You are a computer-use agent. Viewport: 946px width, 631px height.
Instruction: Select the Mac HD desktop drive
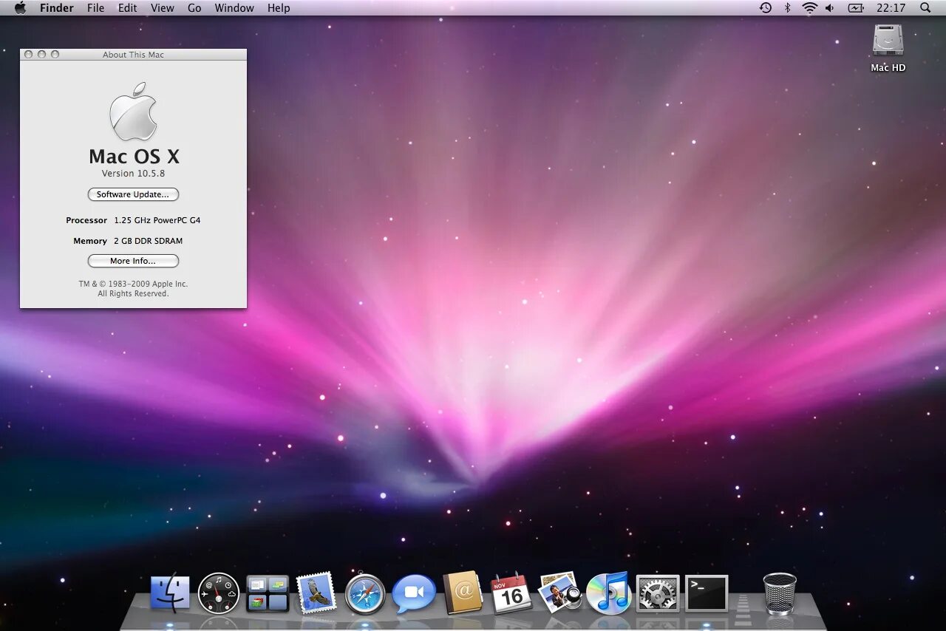[x=888, y=48]
